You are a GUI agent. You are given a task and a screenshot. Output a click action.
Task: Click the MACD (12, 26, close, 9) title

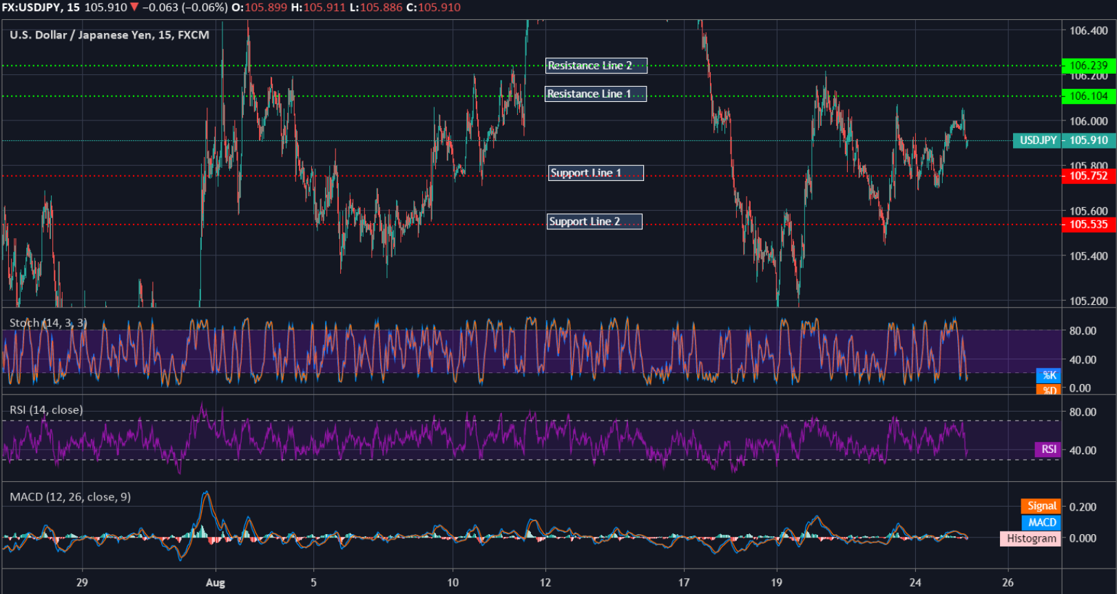point(70,497)
